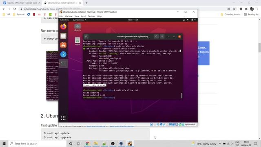This screenshot has height=147, width=261.
Task: Reload the Chrome page
Action: pyautogui.click(x=15, y=9)
